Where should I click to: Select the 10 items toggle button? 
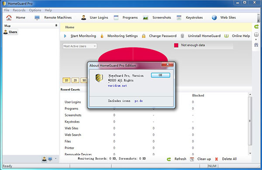(x=66, y=80)
